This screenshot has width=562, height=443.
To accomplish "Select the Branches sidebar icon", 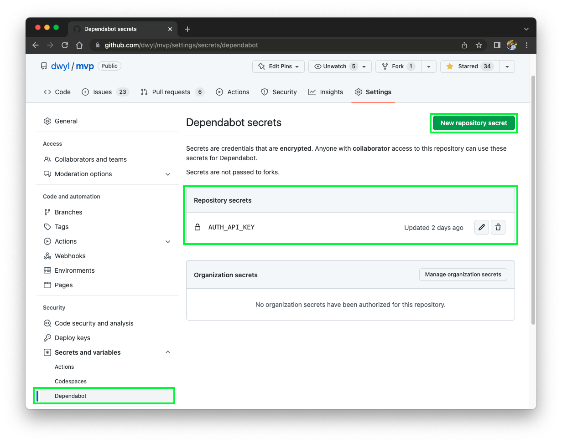I will pos(47,212).
